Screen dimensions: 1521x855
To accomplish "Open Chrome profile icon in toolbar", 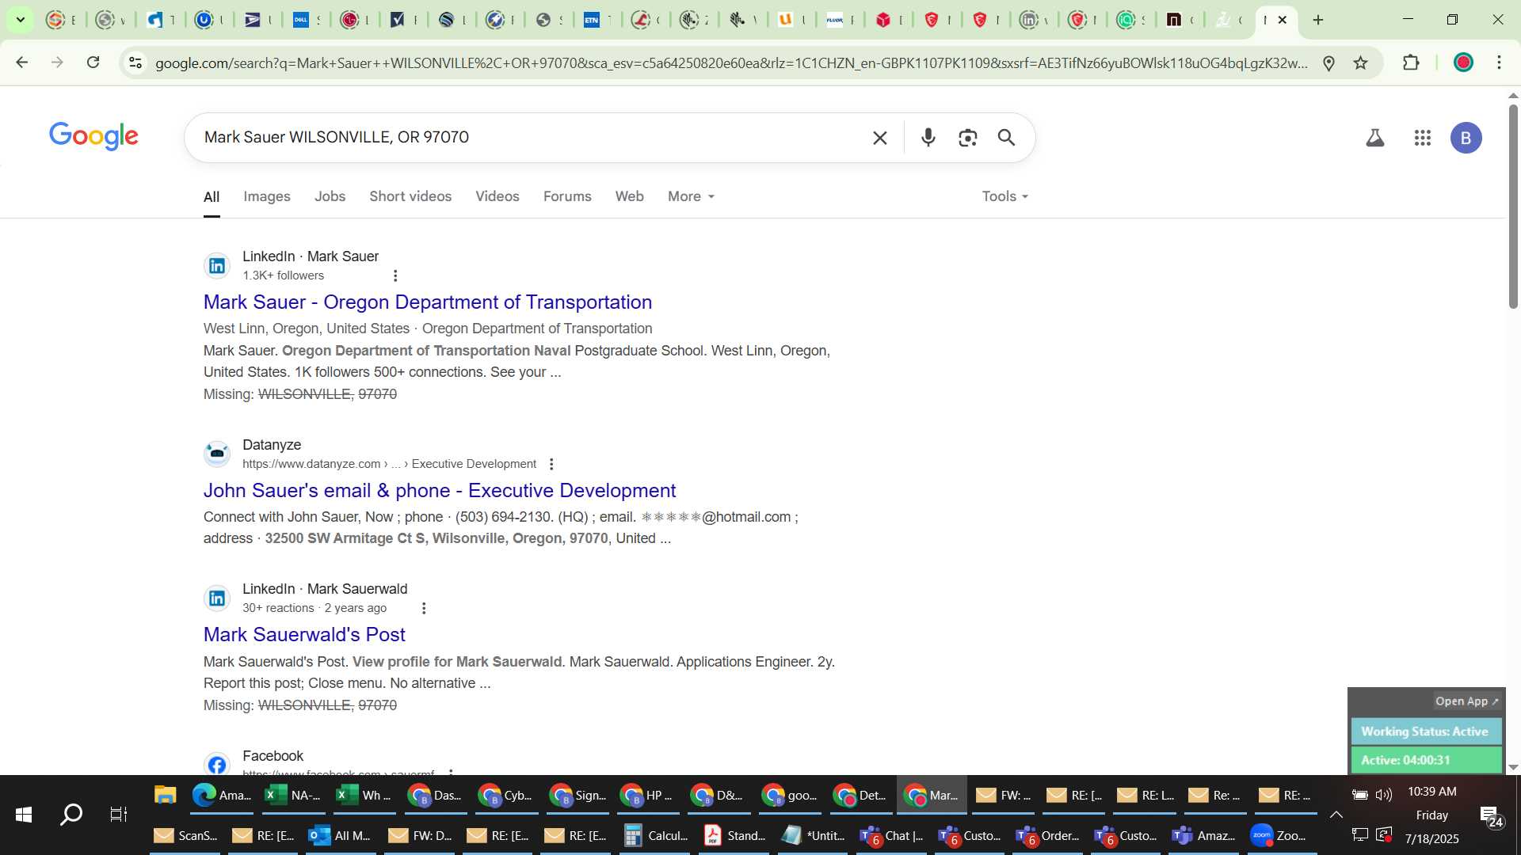I will (1463, 63).
